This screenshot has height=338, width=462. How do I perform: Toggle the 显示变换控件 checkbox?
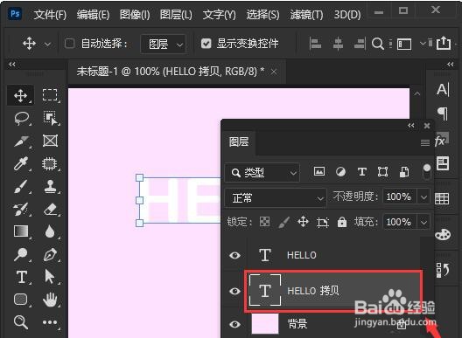click(206, 44)
